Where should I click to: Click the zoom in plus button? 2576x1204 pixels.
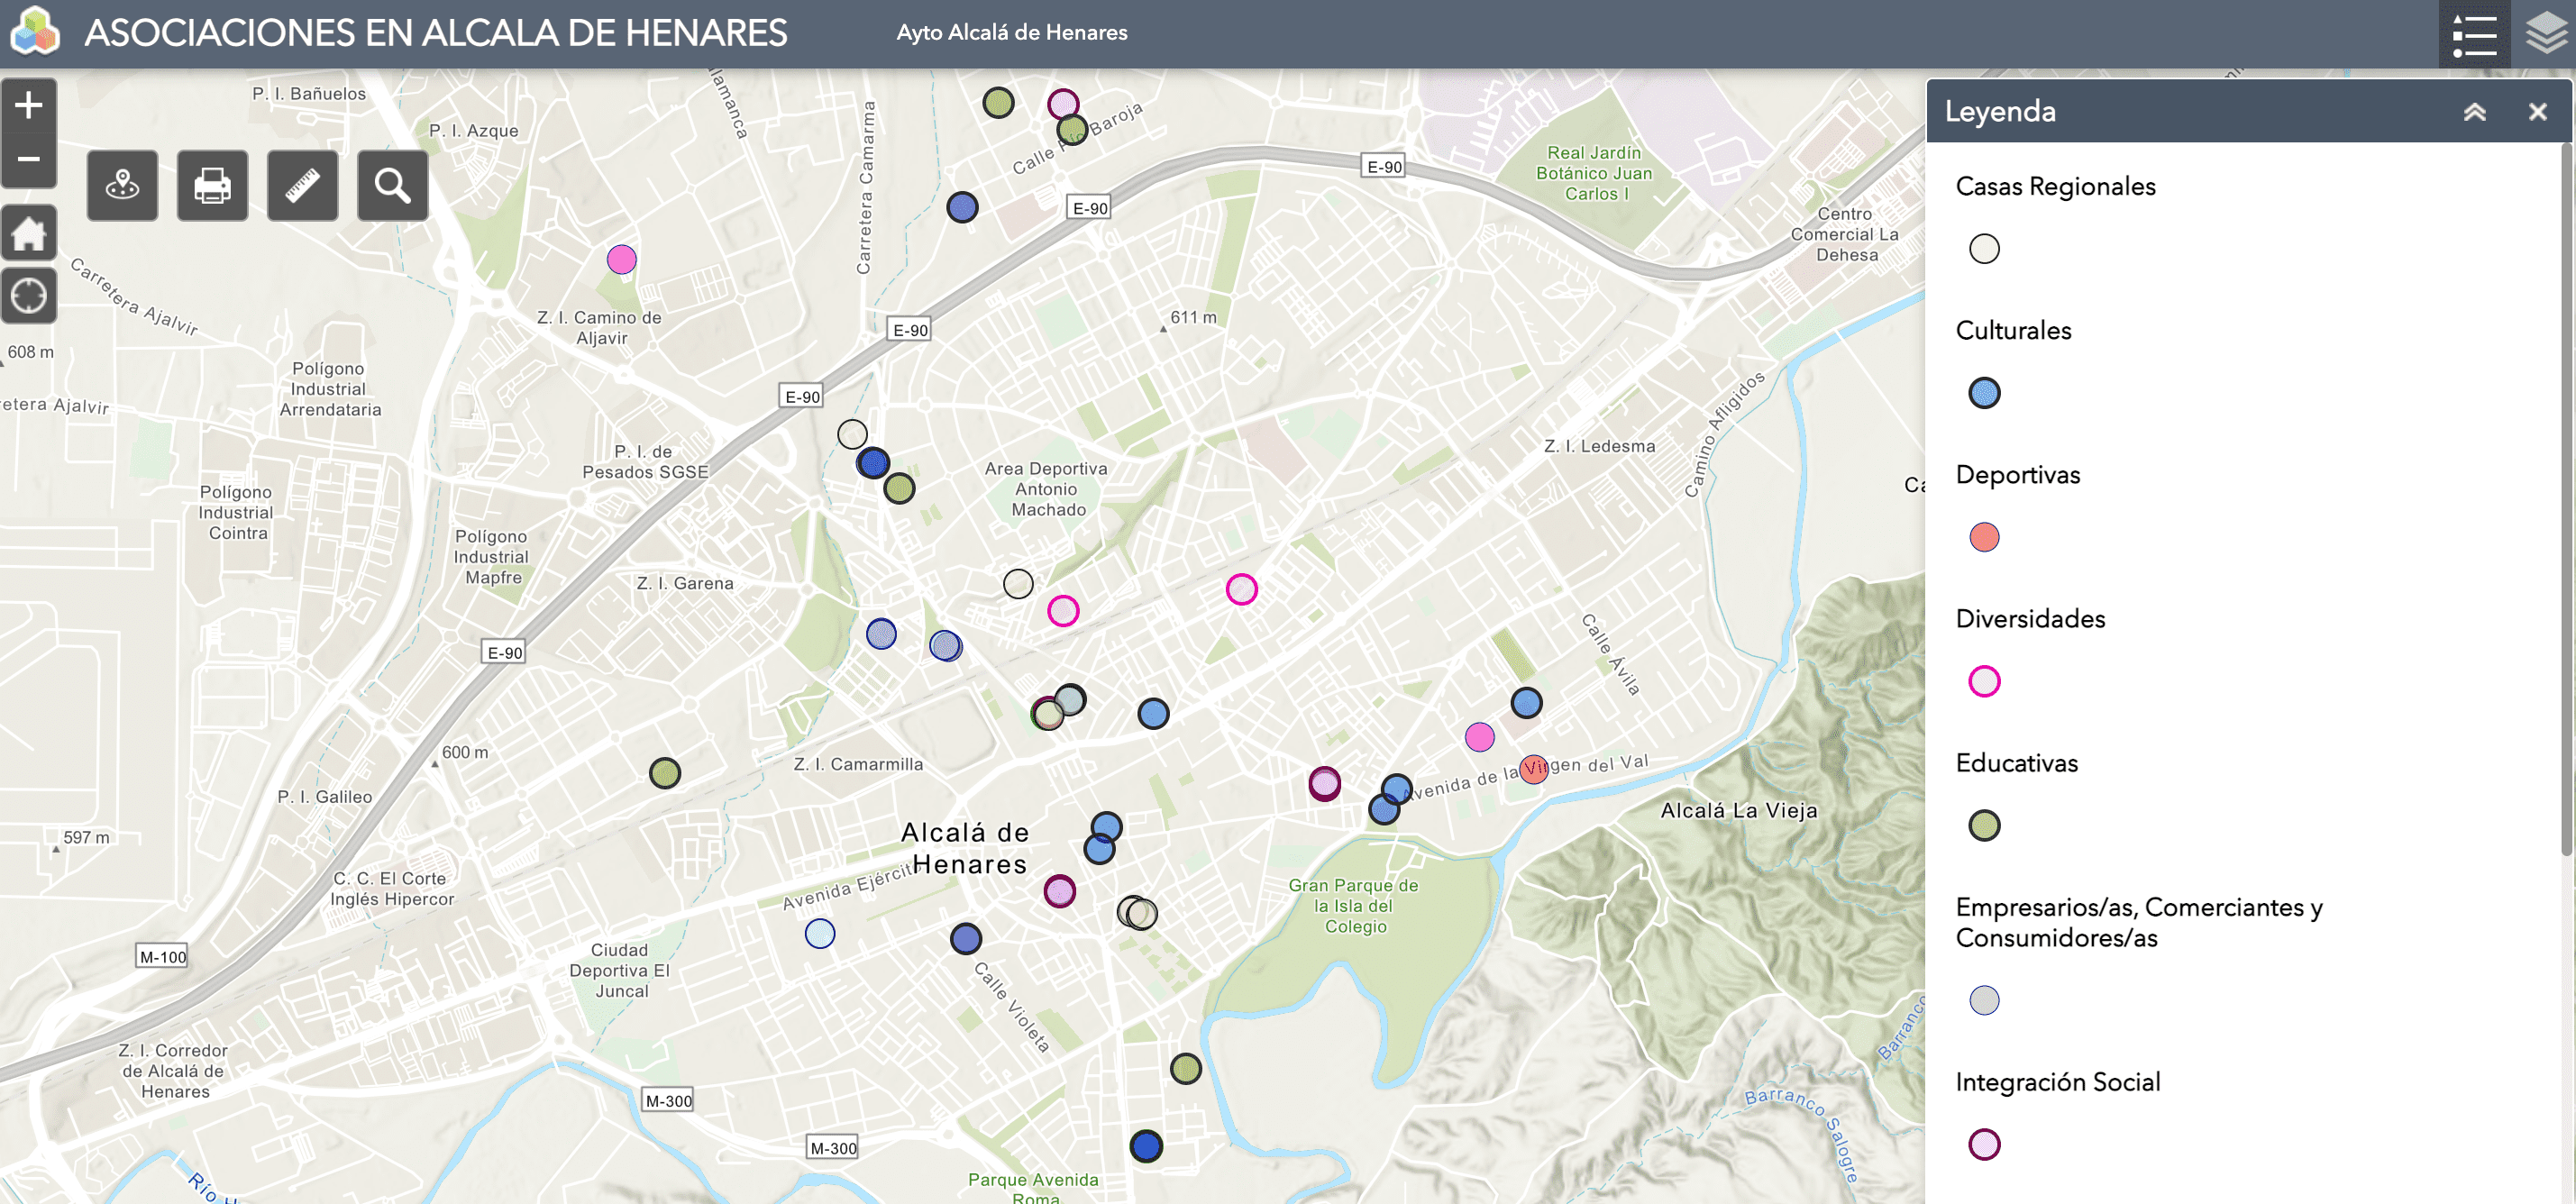28,105
